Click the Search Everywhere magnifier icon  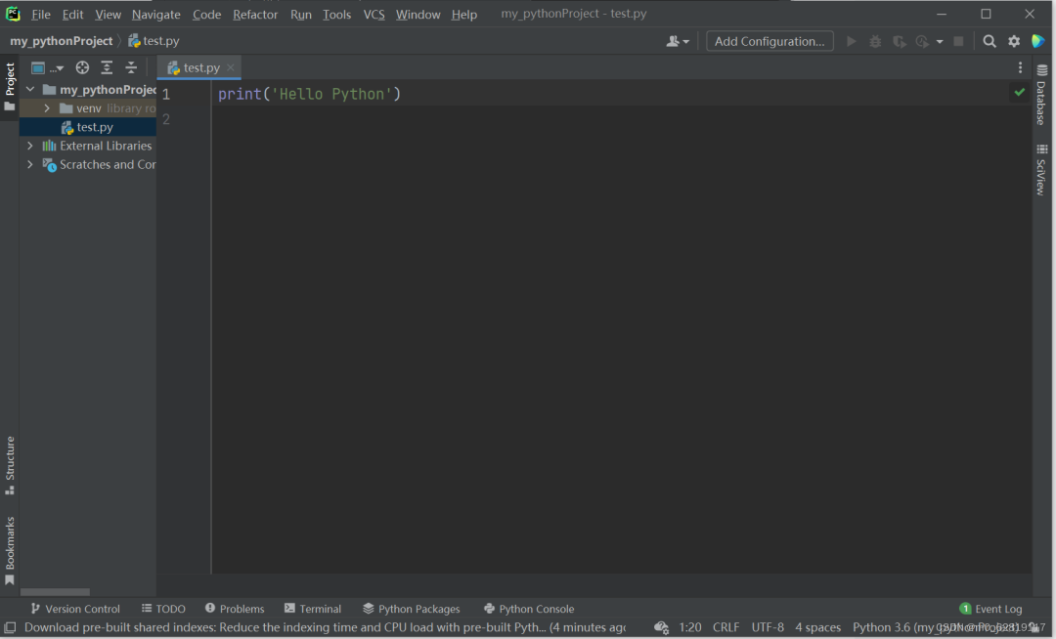[x=990, y=41]
